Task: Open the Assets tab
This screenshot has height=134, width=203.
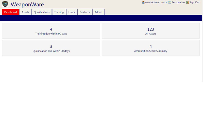Action: (25, 12)
